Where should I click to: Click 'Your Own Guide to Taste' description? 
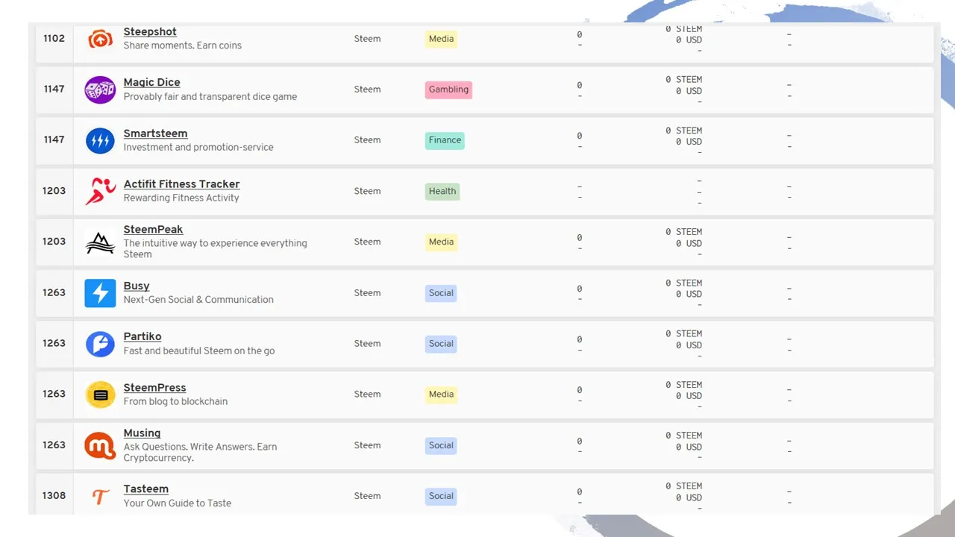pyautogui.click(x=178, y=503)
